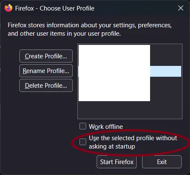
Task: Tick the use selected profile without asking checkbox
Action: [83, 142]
